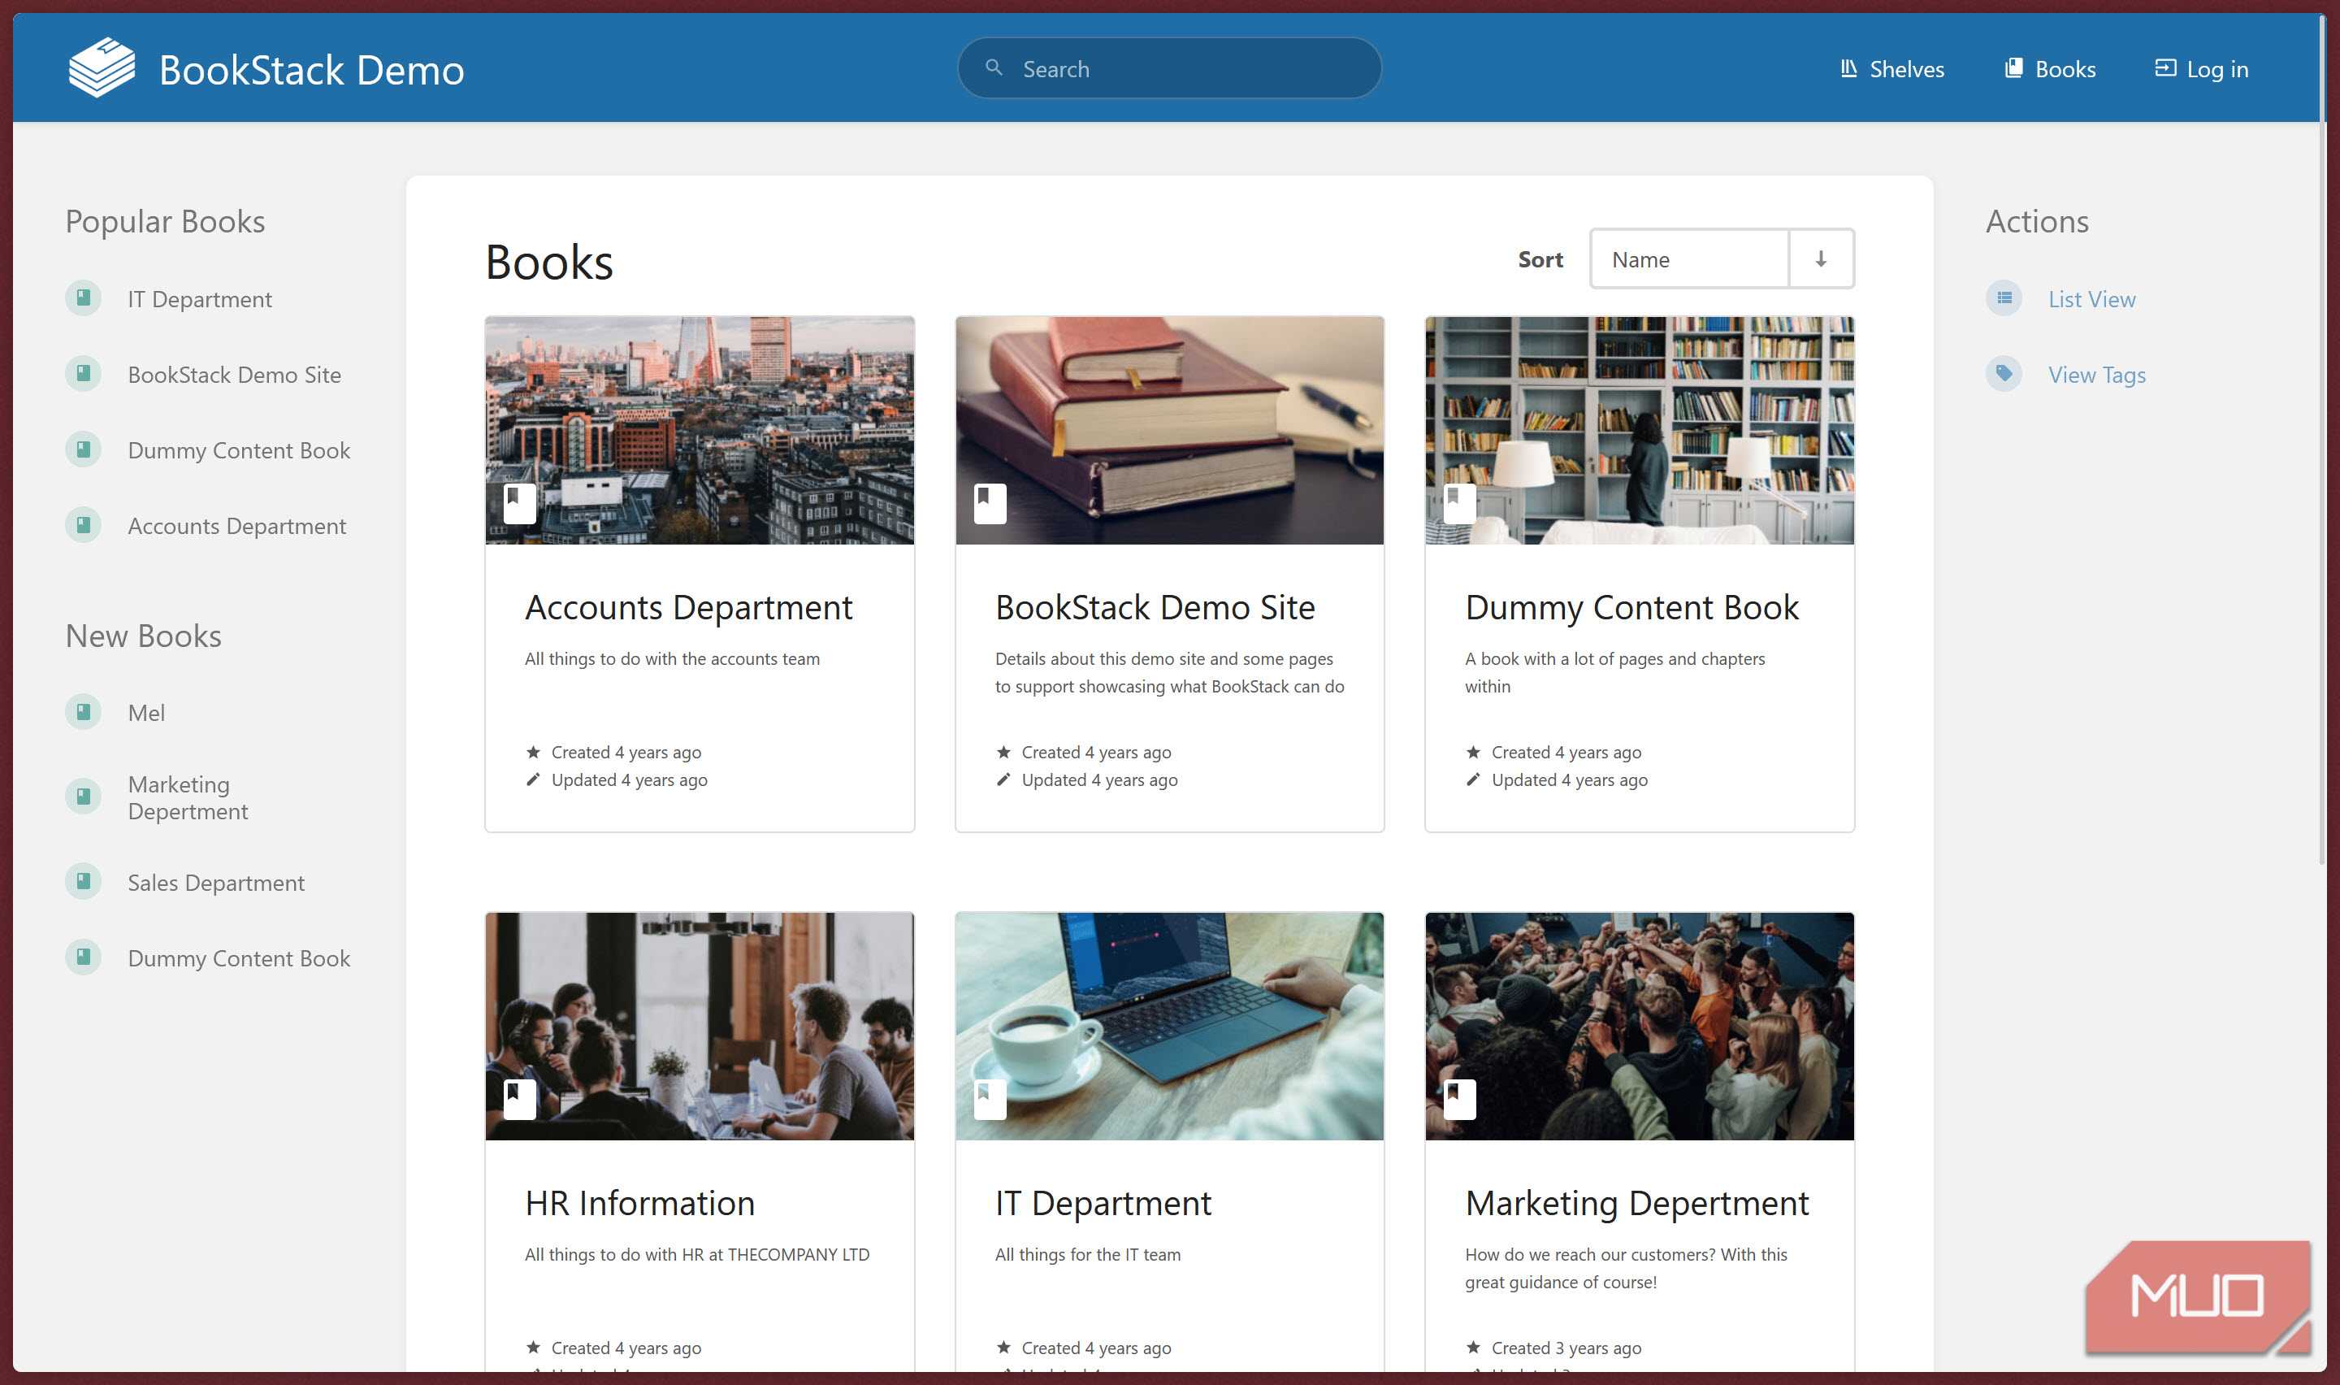Click the List View icon
This screenshot has width=2340, height=1385.
point(2004,298)
